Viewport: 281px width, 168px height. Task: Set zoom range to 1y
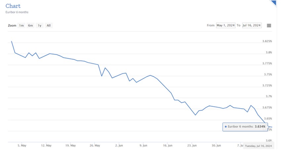coord(40,25)
